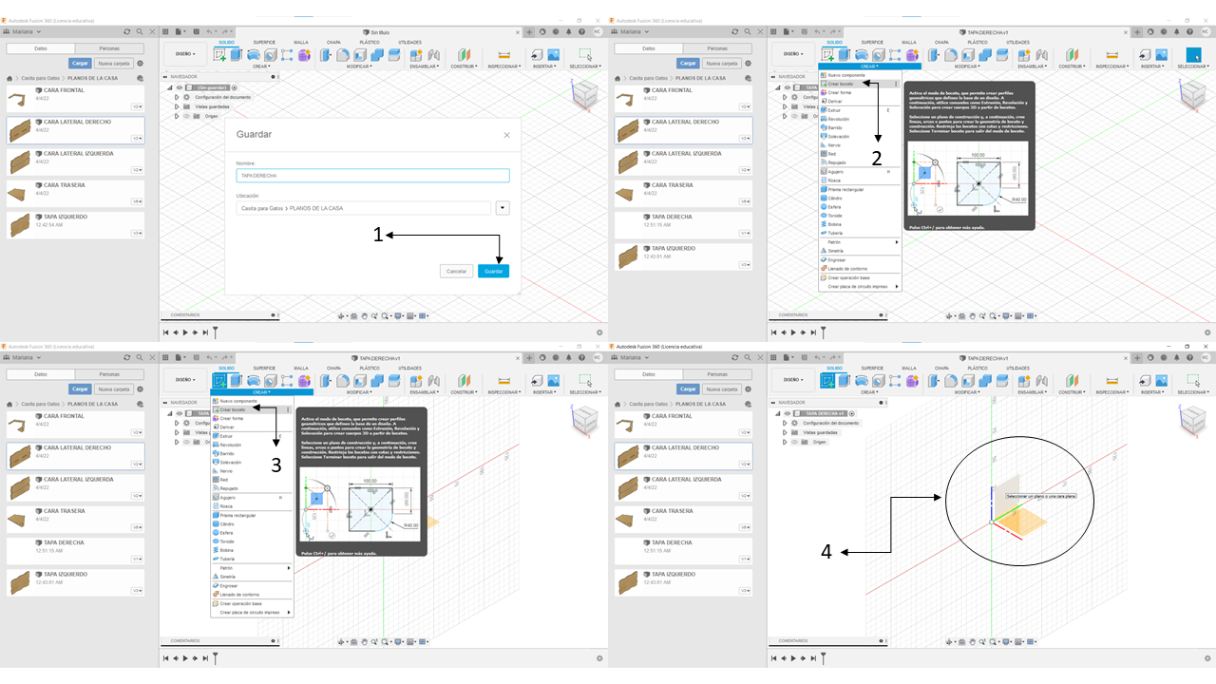Click Cargar button in bottom-right screenshot data panel

(687, 389)
